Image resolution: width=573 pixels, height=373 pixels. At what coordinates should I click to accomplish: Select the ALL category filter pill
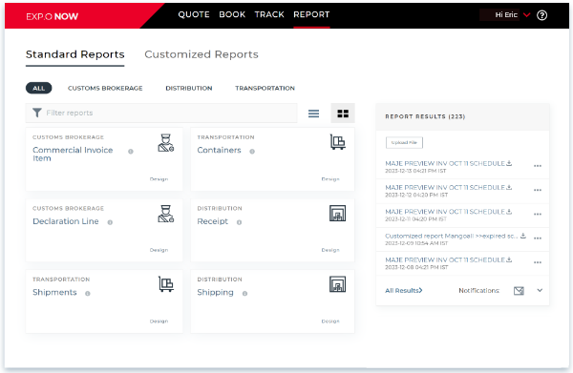(x=39, y=89)
